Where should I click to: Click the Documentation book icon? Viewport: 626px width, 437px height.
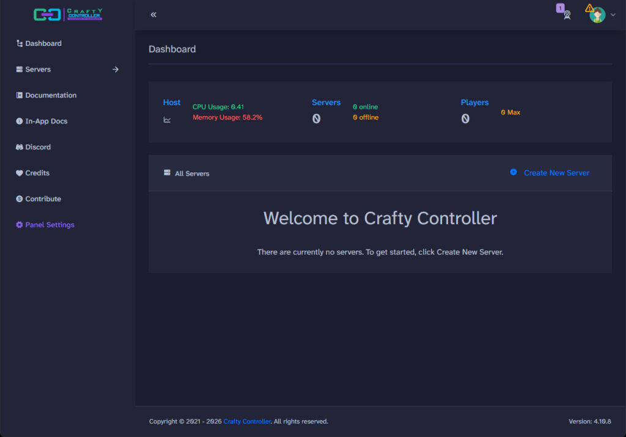(x=19, y=95)
